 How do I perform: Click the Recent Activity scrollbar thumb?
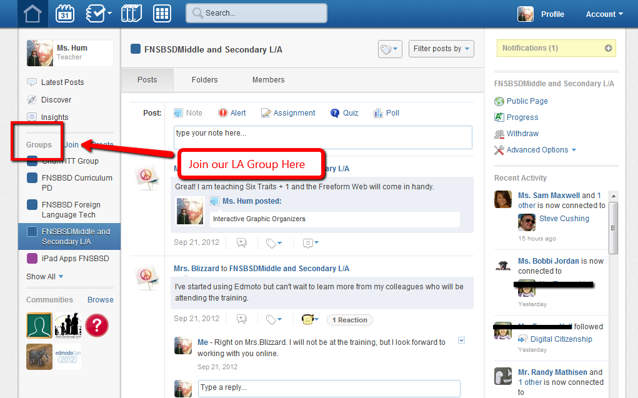click(x=613, y=228)
